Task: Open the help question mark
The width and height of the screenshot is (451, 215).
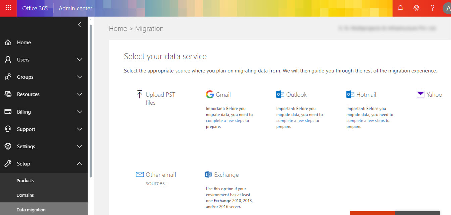Action: [x=433, y=8]
